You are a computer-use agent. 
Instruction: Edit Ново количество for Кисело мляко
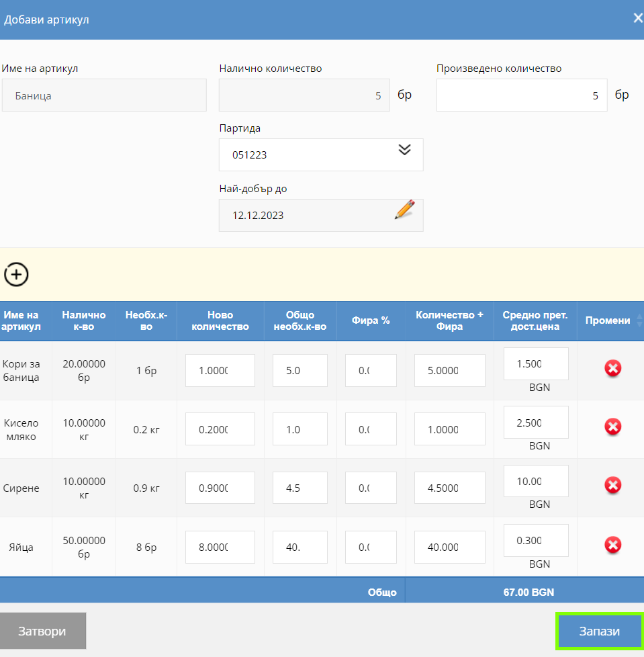220,429
